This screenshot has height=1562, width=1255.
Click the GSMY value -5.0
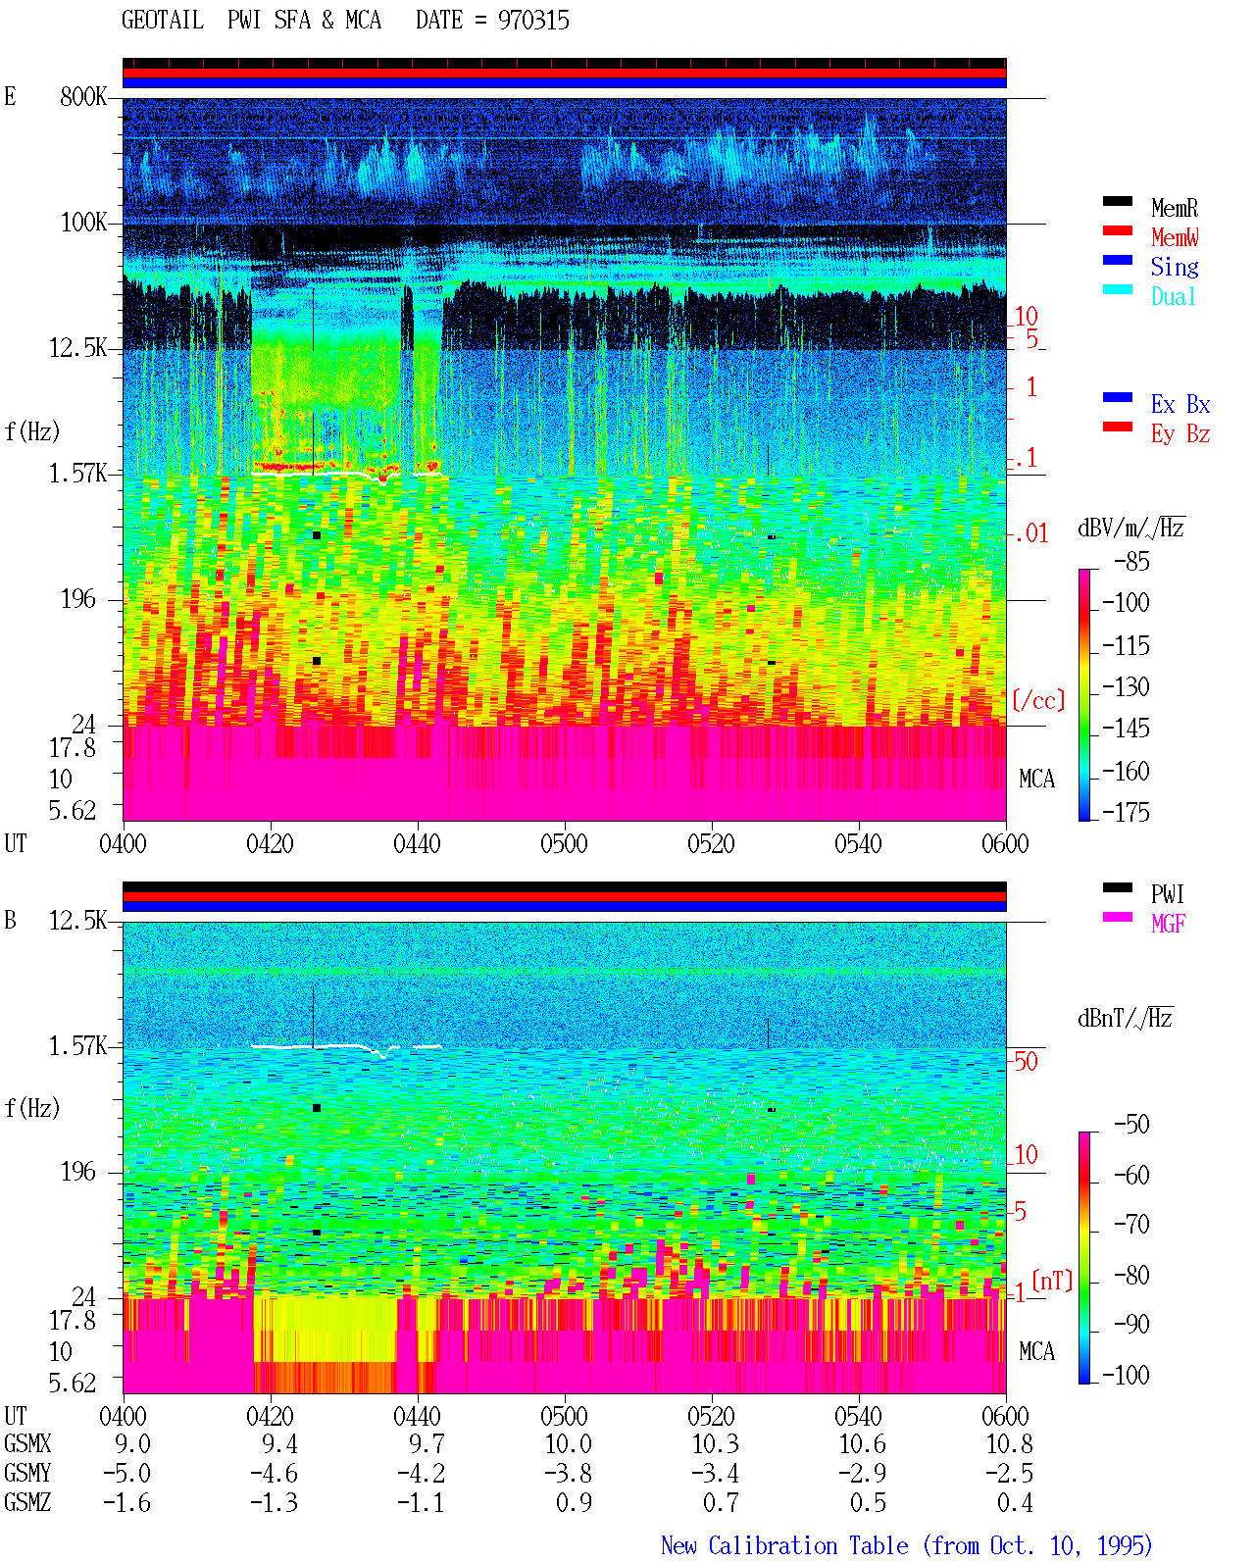point(127,1474)
